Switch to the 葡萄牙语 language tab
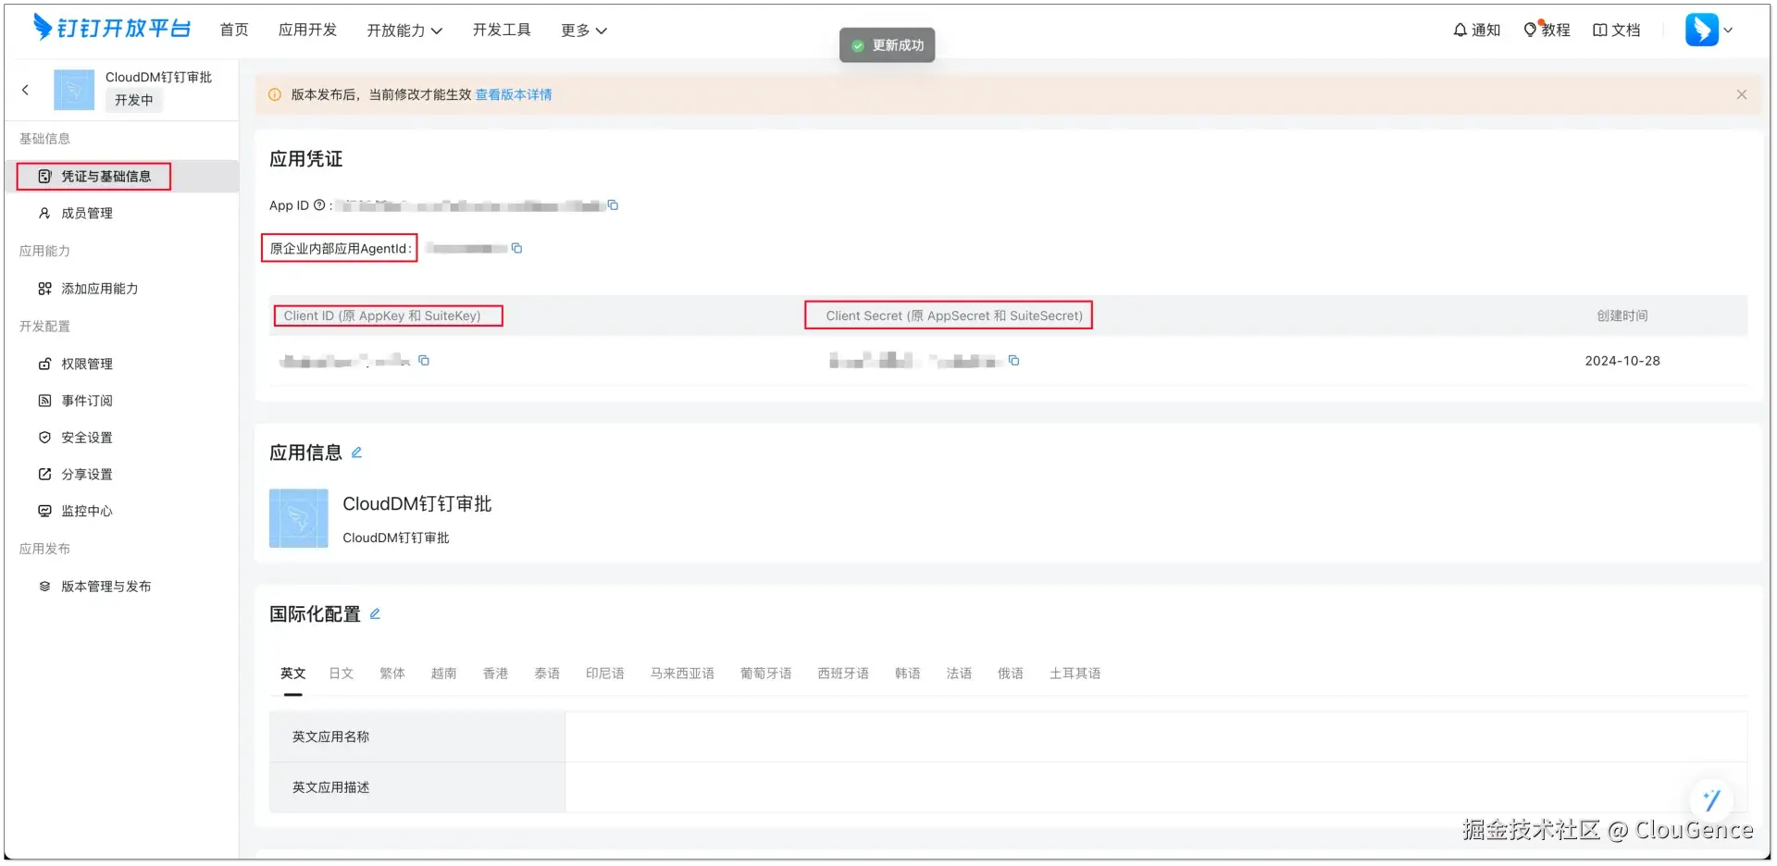Screen dimensions: 1777x866 (766, 674)
